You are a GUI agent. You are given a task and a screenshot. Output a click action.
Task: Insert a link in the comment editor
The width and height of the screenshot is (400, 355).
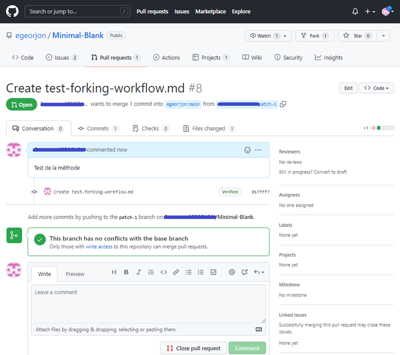pos(176,272)
